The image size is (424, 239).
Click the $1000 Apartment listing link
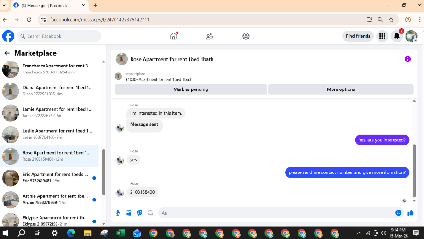159,79
